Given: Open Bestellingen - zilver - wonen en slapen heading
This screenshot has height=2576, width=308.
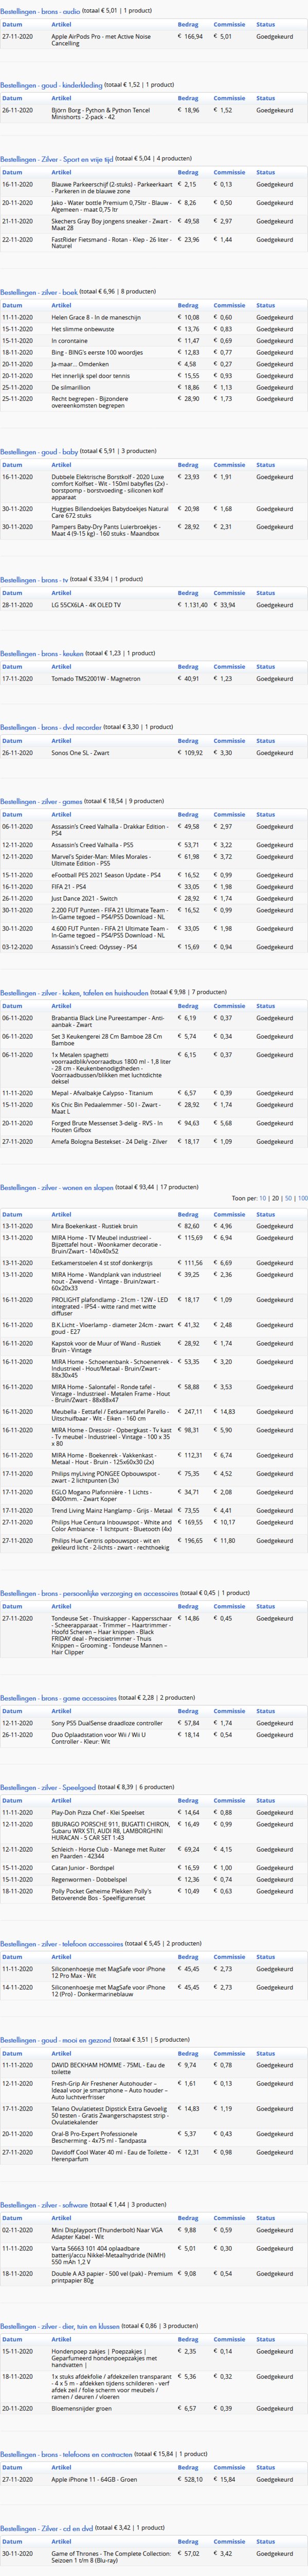Looking at the screenshot, I should point(57,1187).
